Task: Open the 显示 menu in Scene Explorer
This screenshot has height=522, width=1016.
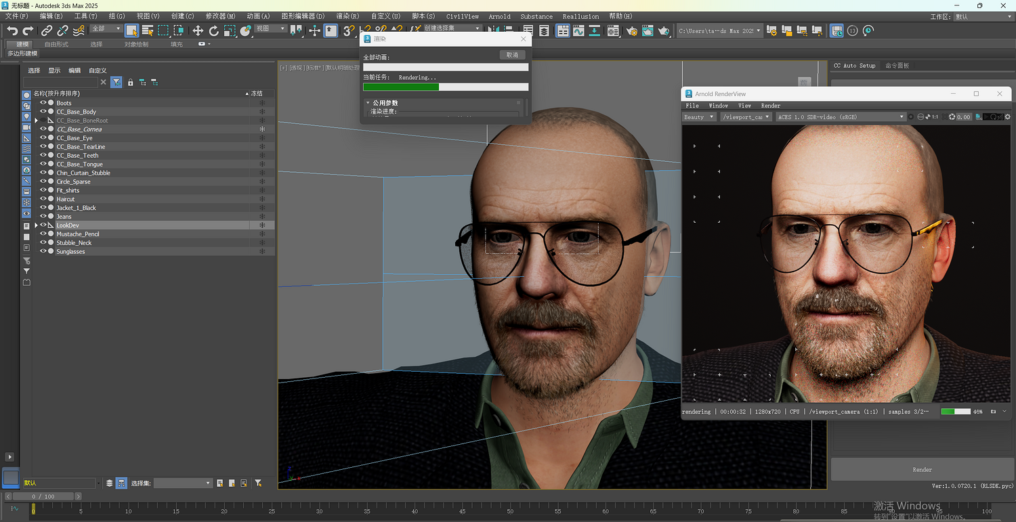Action: click(54, 70)
